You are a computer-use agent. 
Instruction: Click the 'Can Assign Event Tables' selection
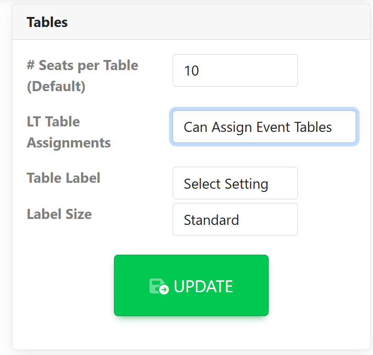[257, 127]
